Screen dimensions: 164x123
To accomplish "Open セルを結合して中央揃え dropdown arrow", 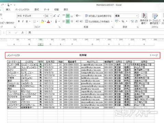I will (112, 21).
